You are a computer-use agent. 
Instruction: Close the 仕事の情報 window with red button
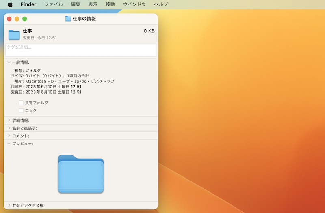[x=9, y=19]
